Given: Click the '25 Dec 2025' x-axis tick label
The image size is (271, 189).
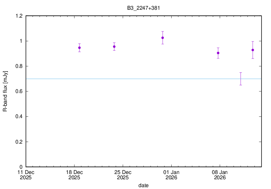Looking at the screenshot, I should click(x=123, y=175).
